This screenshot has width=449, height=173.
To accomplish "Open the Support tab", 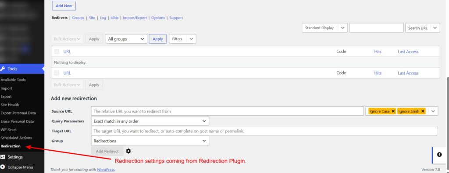I will (x=176, y=18).
